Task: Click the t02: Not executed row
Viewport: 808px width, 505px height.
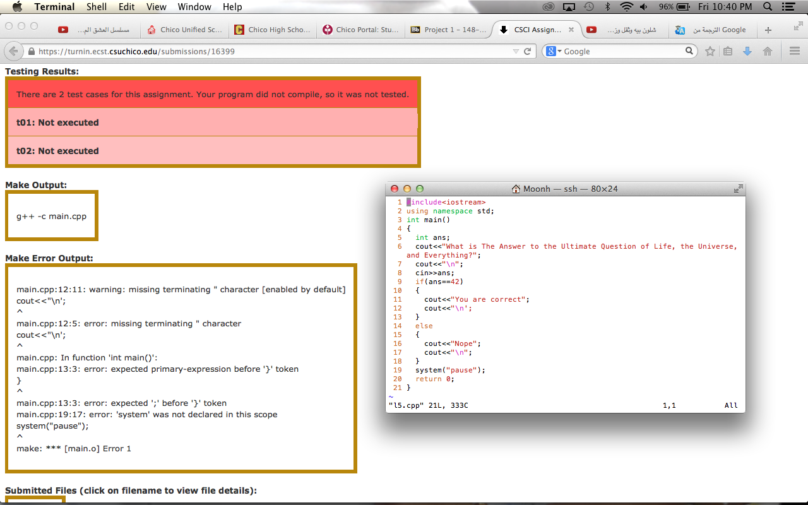Action: coord(213,150)
